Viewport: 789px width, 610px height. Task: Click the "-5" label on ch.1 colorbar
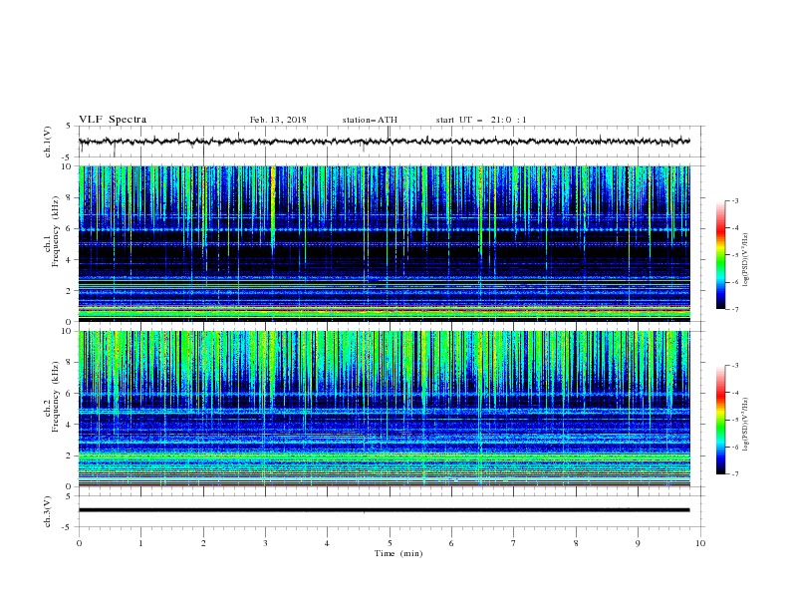[735, 255]
